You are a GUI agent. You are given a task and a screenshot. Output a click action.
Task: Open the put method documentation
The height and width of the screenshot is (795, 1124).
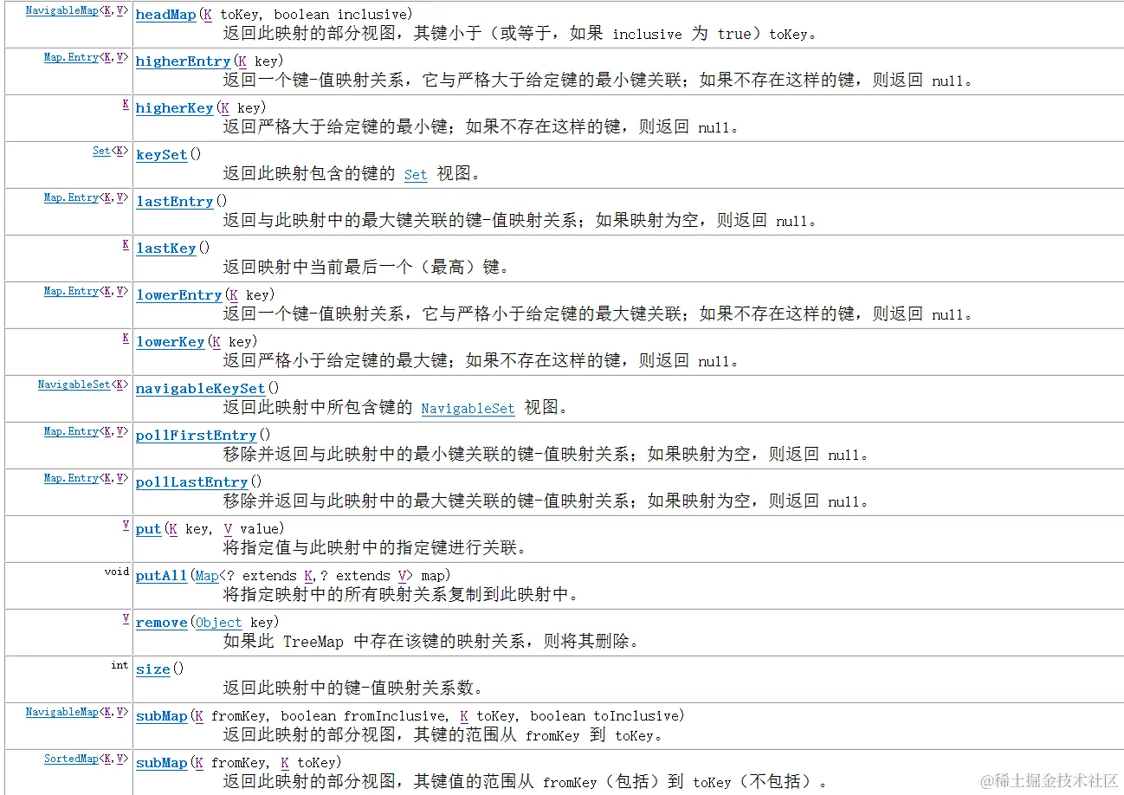145,528
